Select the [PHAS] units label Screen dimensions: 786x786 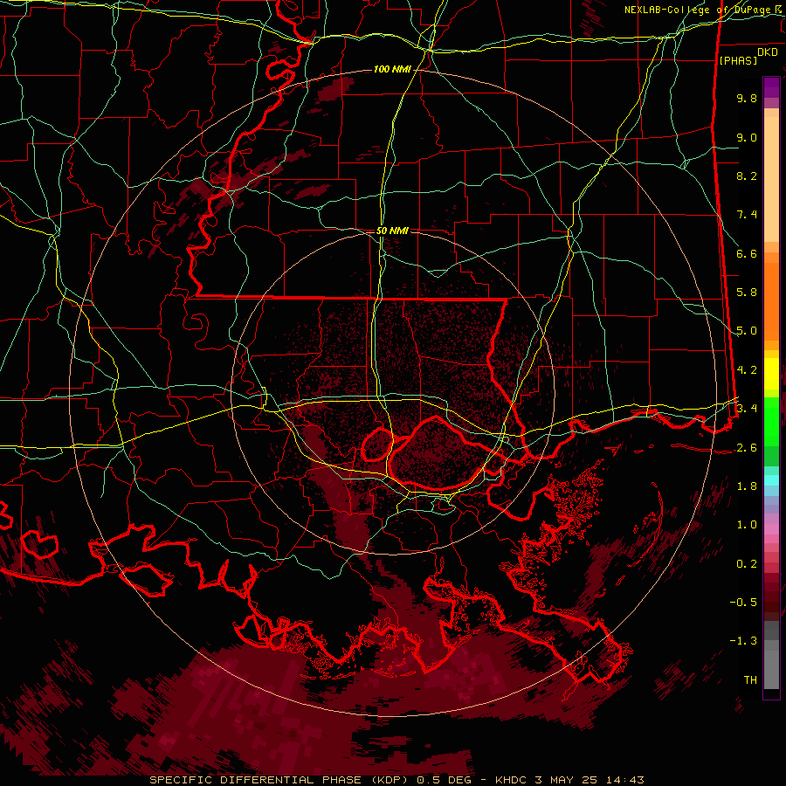pos(738,60)
